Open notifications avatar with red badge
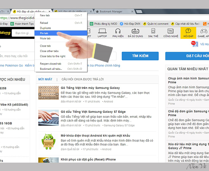The image size is (209, 171). point(195,44)
